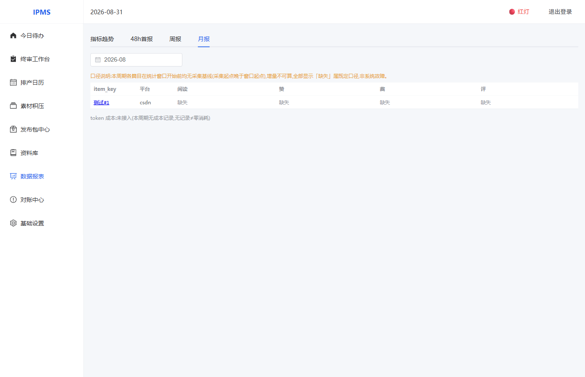The width and height of the screenshot is (585, 377).
Task: Click the 红灯 status label
Action: click(x=523, y=12)
